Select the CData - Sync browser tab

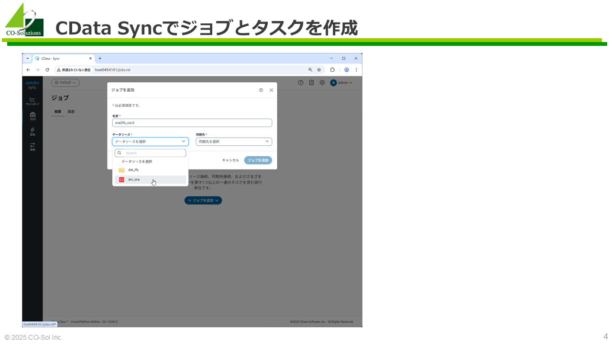(63, 58)
